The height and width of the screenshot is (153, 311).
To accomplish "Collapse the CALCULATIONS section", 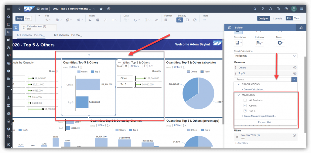I will pyautogui.click(x=239, y=84).
